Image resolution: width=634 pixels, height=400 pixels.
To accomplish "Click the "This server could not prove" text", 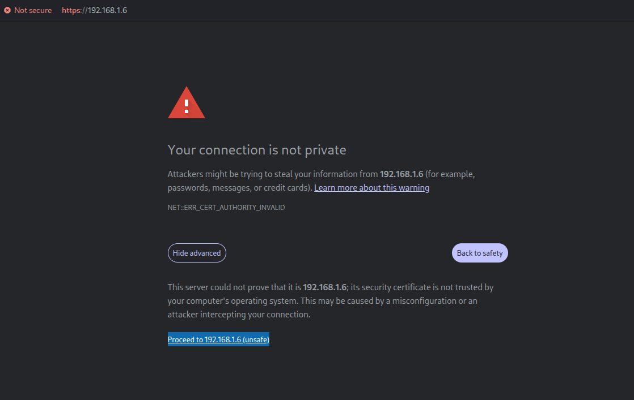I will 227,287.
